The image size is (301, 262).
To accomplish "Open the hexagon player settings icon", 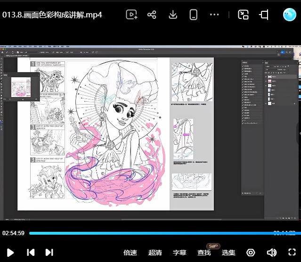I will tap(251, 253).
